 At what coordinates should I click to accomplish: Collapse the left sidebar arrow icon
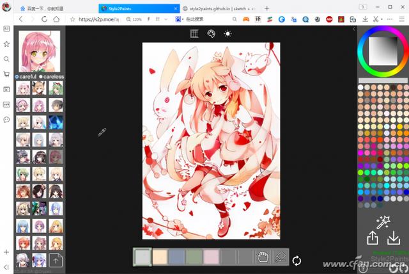pos(6,267)
